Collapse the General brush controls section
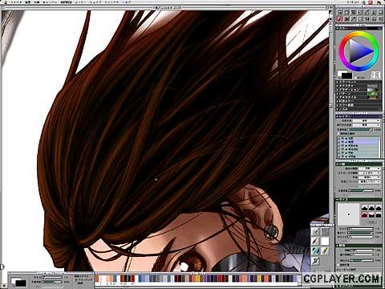 pyautogui.click(x=359, y=165)
